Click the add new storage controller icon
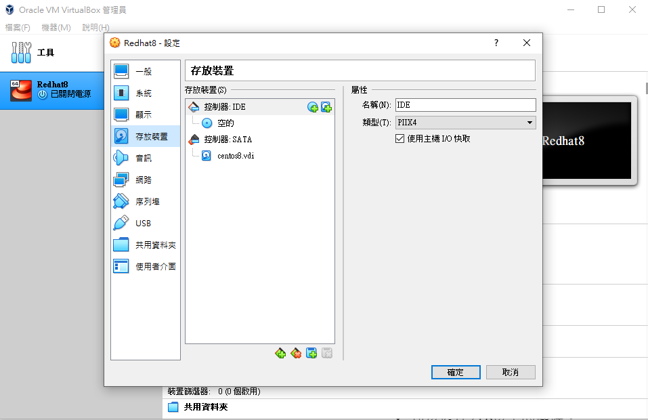The height and width of the screenshot is (420, 648). (280, 353)
